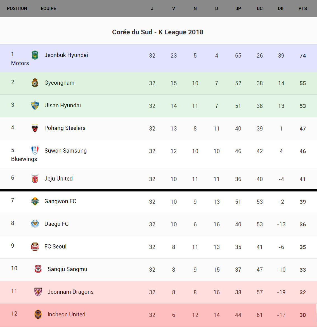Image resolution: width=317 pixels, height=327 pixels.
Task: Open the Jeonnam Dragons team name link
Action: click(x=70, y=292)
